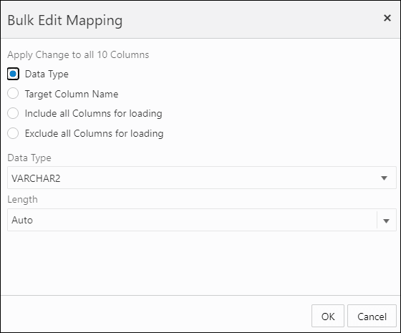Select Include all Columns for loading radio
The width and height of the screenshot is (401, 333).
pyautogui.click(x=13, y=113)
